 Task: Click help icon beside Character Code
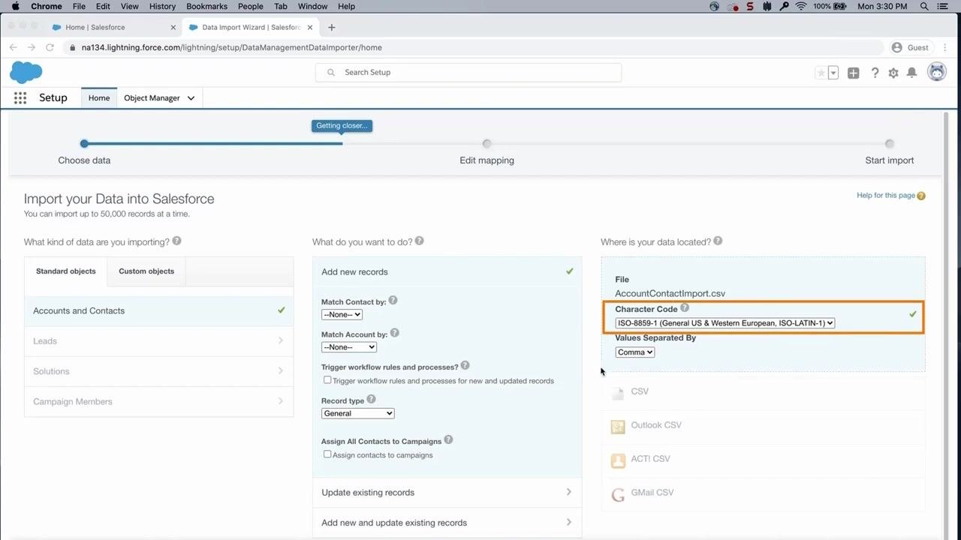tap(685, 307)
